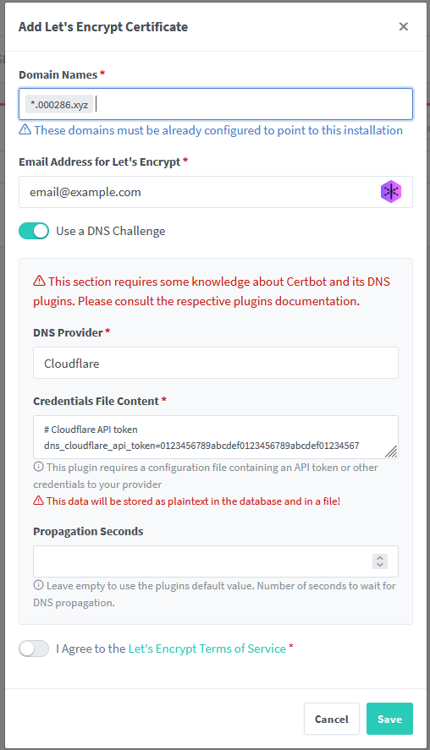The height and width of the screenshot is (750, 430).
Task: Click into Credentials File Content textarea
Action: coord(216,437)
